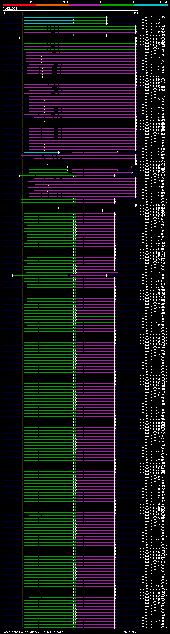Select the UniRef100_C5KJ31 label

point(152,149)
